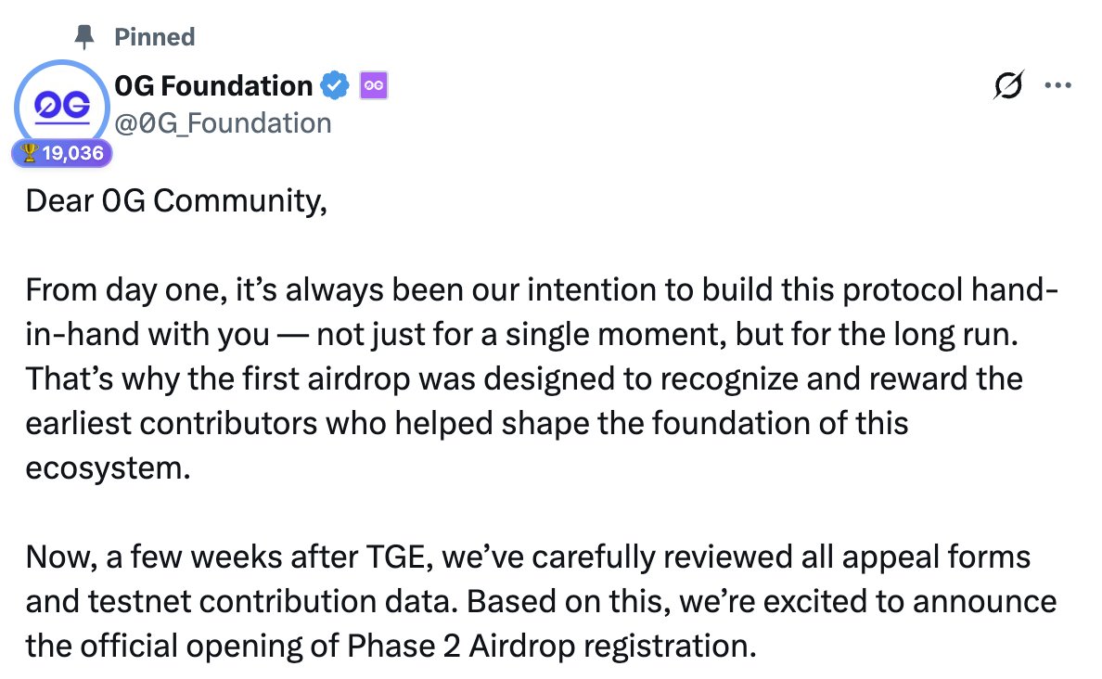Click the "Pinned" label

[x=154, y=37]
